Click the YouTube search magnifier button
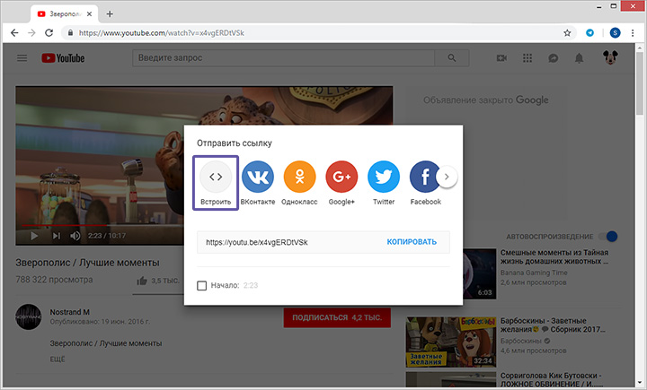The height and width of the screenshot is (390, 647). click(452, 58)
